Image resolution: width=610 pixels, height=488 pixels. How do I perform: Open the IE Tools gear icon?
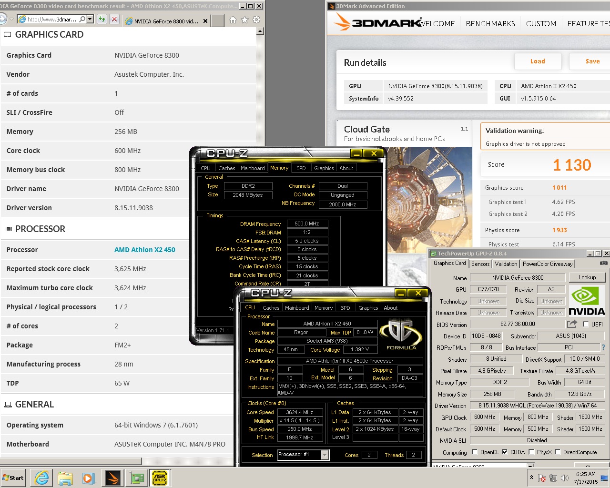256,20
